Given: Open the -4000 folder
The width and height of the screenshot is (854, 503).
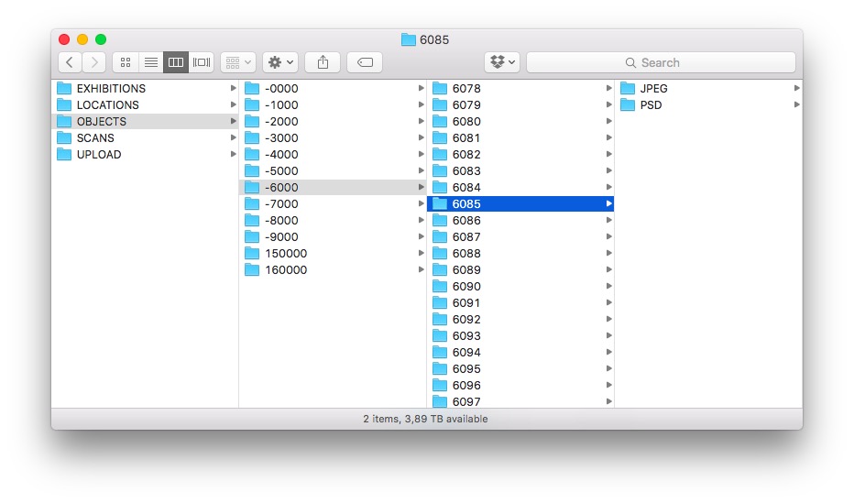Looking at the screenshot, I should point(334,154).
